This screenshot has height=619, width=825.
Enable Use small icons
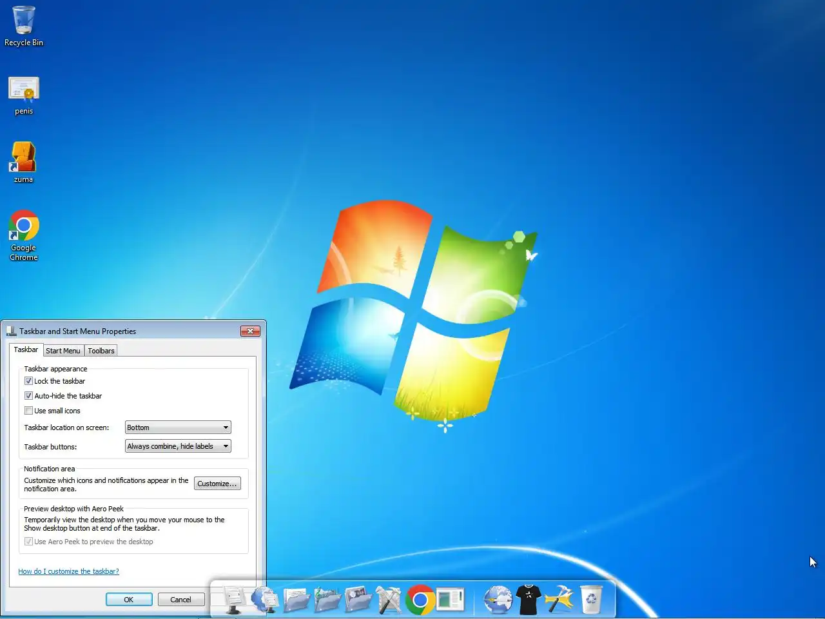28,411
